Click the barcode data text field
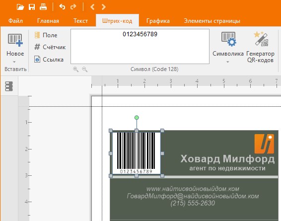This screenshot has width=281, height=221. click(140, 46)
